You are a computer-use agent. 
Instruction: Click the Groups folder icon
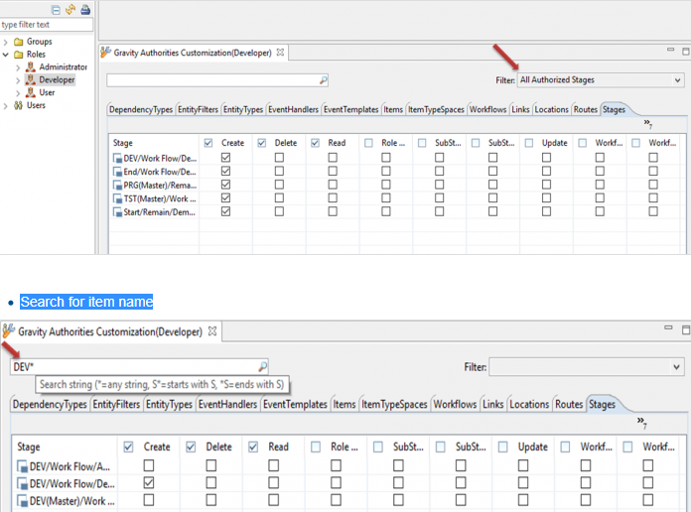(19, 42)
